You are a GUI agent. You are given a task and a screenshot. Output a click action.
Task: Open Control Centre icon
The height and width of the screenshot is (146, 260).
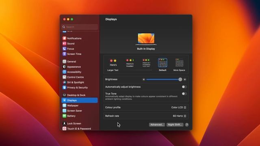(64, 77)
